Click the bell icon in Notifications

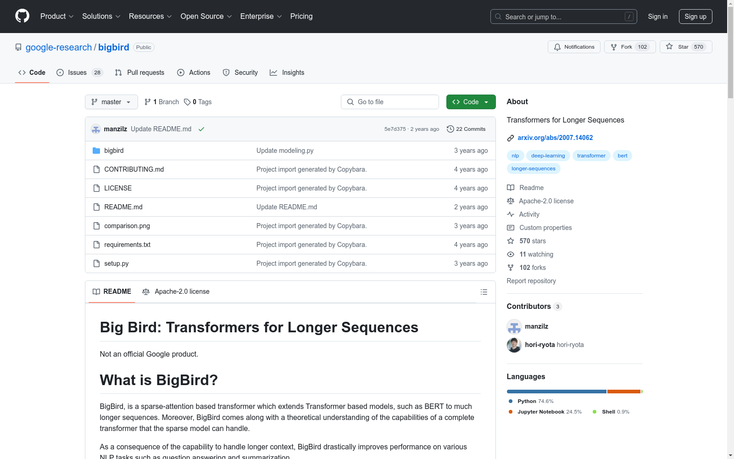click(557, 47)
